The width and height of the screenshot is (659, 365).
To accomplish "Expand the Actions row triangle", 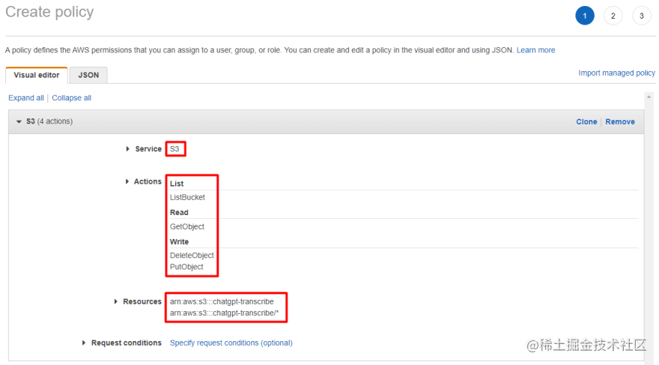I will coord(127,181).
